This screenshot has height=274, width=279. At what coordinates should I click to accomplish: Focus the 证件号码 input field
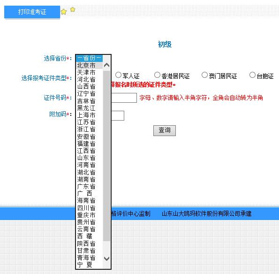click(x=124, y=98)
